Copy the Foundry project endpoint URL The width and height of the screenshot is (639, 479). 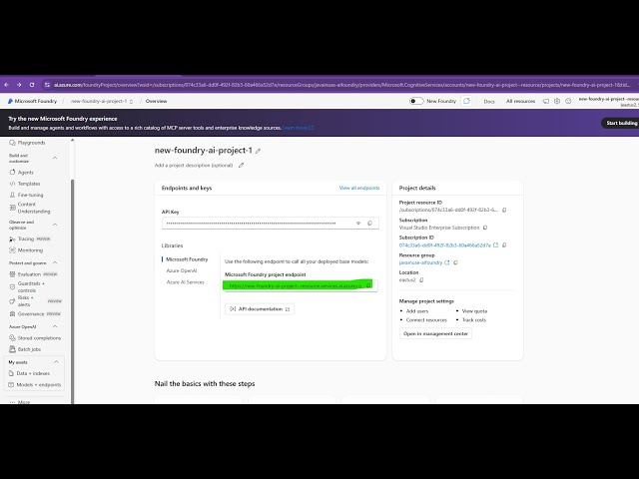(x=368, y=285)
